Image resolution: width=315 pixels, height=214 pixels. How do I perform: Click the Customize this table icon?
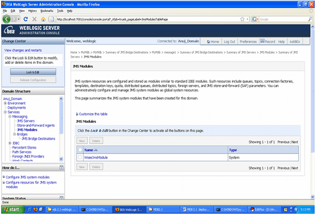77,114
